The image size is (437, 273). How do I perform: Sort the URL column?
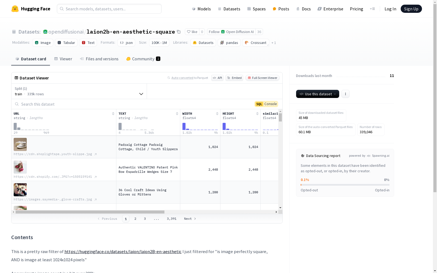113,114
